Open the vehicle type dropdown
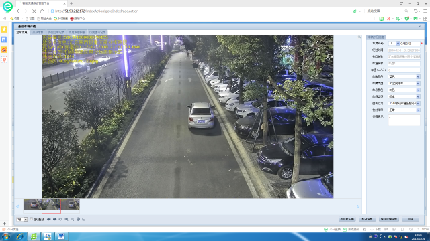The width and height of the screenshot is (430, 241). (418, 96)
